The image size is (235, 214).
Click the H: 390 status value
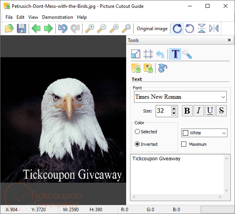pyautogui.click(x=96, y=210)
